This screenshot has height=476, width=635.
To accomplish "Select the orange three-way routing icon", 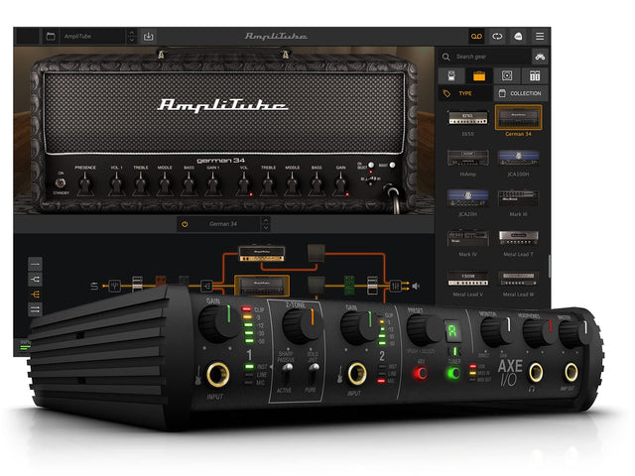I will pos(36,295).
